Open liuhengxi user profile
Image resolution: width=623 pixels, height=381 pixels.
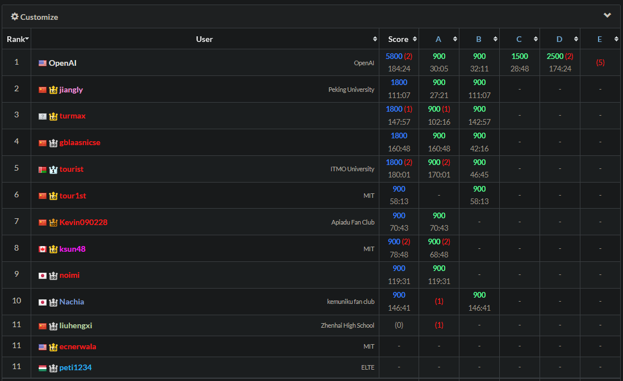[76, 325]
